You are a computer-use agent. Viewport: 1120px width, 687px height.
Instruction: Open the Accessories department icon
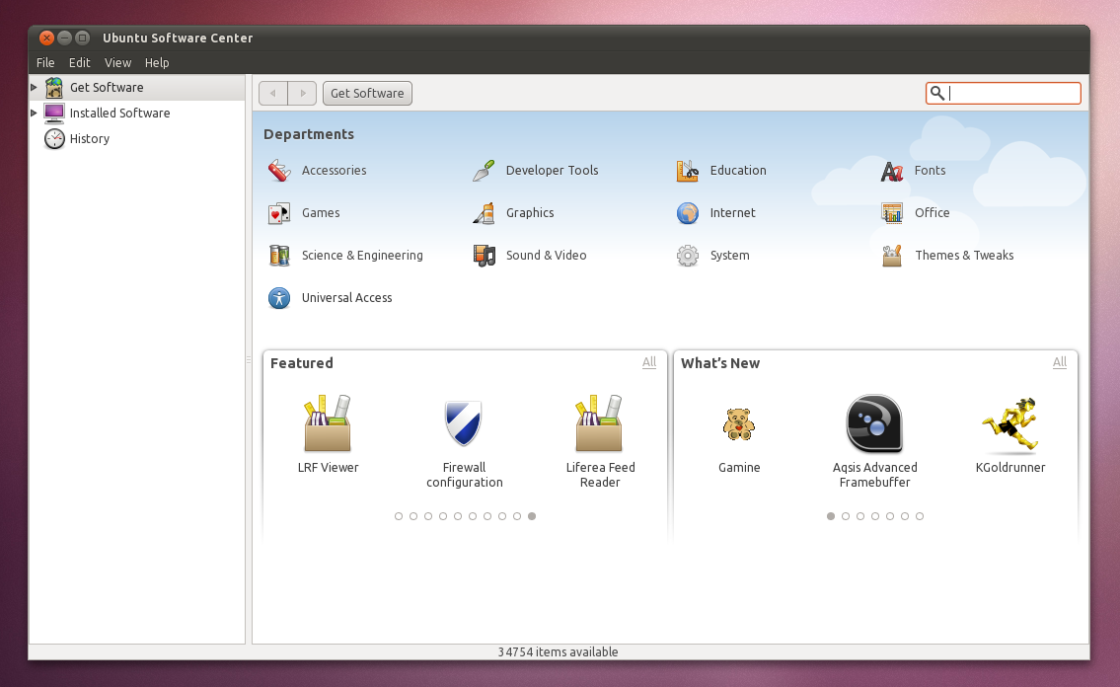coord(279,171)
